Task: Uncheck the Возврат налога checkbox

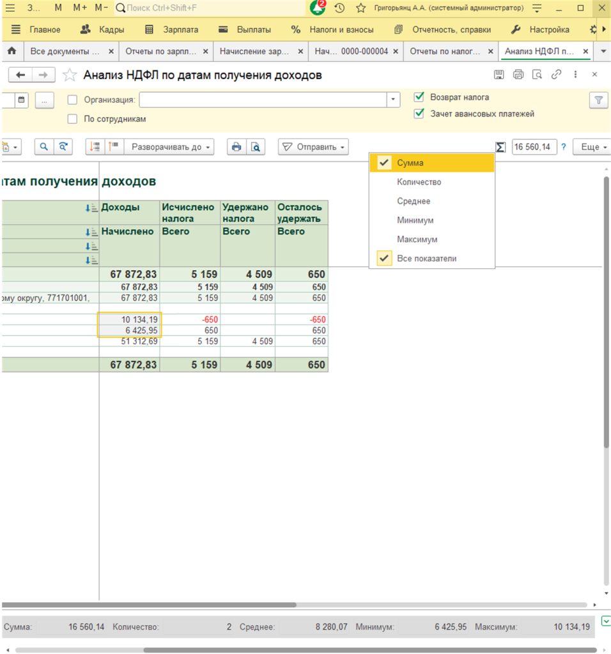Action: coord(419,97)
